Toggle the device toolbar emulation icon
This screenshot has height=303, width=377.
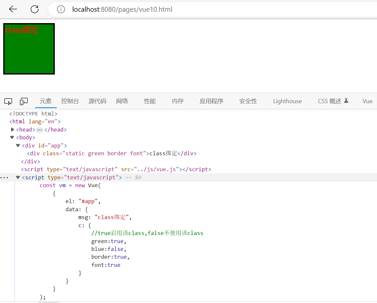point(23,102)
